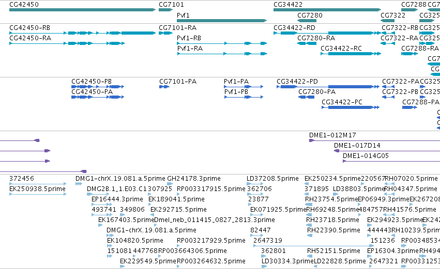Select the CG42450 gene label
The image size is (440, 269).
(x=24, y=5)
